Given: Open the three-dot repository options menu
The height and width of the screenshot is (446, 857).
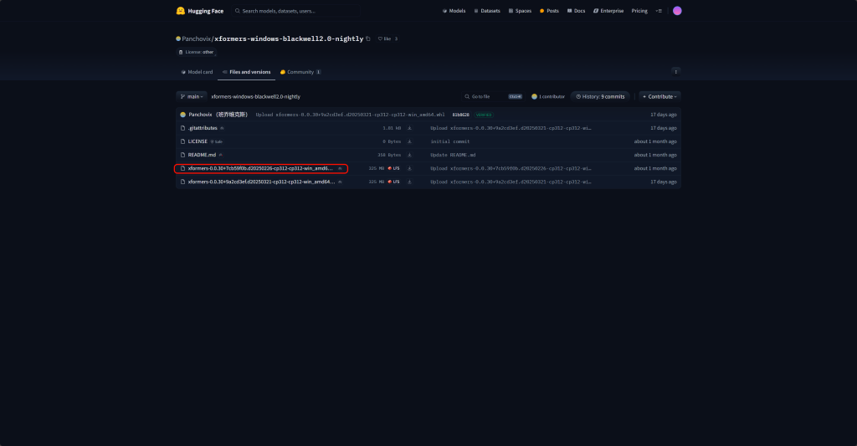Looking at the screenshot, I should pos(675,72).
